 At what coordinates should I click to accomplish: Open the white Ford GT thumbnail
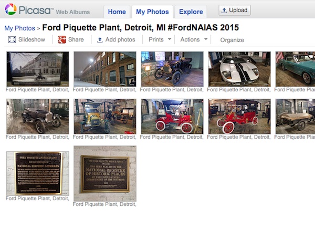(x=239, y=69)
